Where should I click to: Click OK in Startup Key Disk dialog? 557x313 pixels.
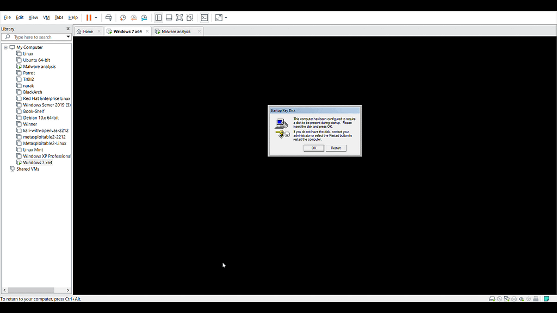point(314,148)
